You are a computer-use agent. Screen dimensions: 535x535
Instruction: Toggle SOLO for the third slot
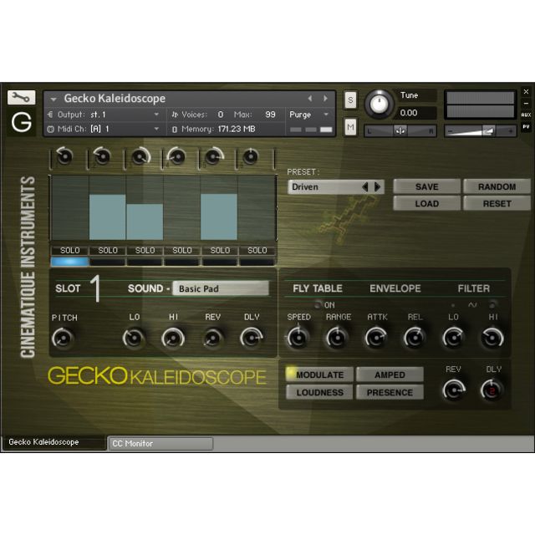click(x=145, y=251)
